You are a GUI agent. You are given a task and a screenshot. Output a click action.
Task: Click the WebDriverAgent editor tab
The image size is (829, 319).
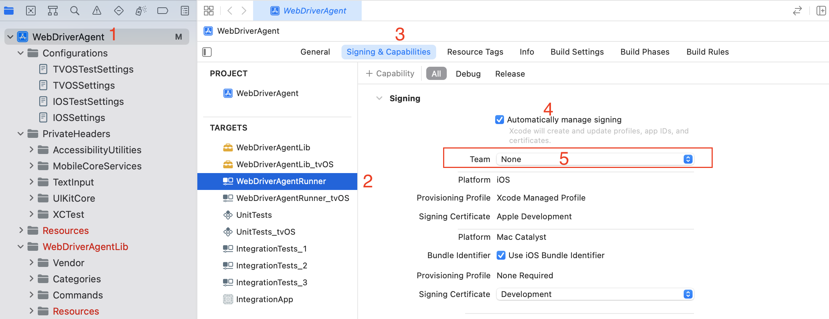point(307,11)
